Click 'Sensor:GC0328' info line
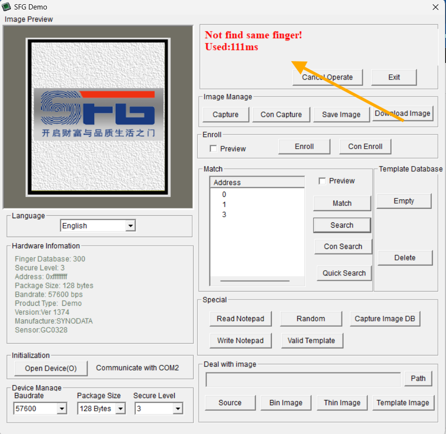 [41, 330]
